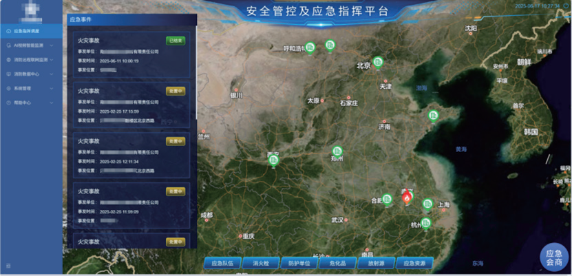This screenshot has height=276, width=572.
Task: Click the green marker near Hangzhou
Action: [425, 222]
